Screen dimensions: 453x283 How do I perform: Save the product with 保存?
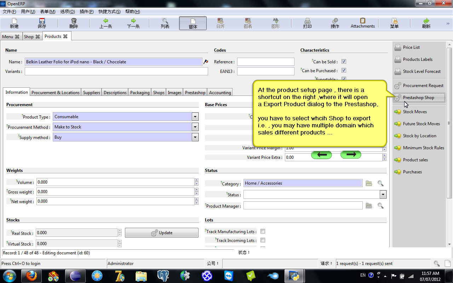tap(42, 23)
